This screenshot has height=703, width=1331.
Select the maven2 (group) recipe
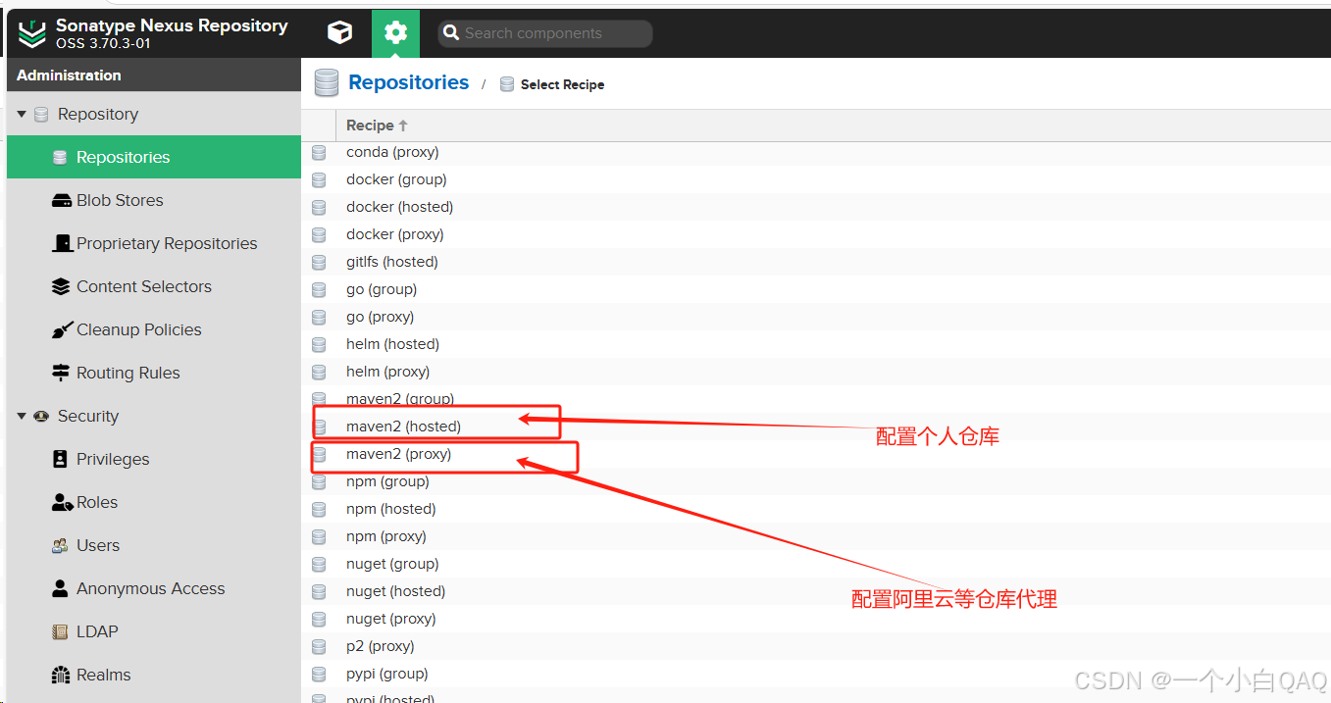click(x=816, y=399)
